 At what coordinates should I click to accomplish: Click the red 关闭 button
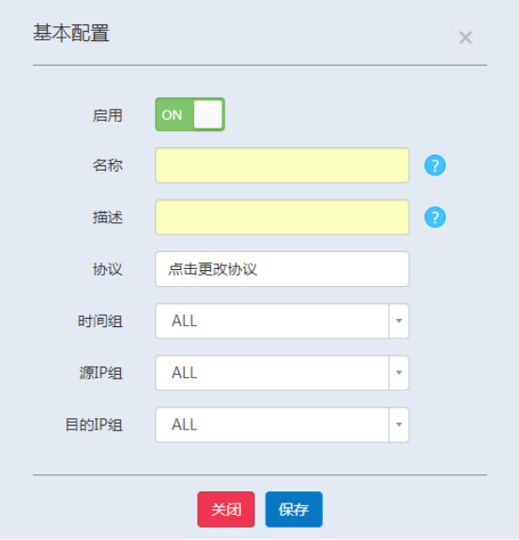point(226,509)
